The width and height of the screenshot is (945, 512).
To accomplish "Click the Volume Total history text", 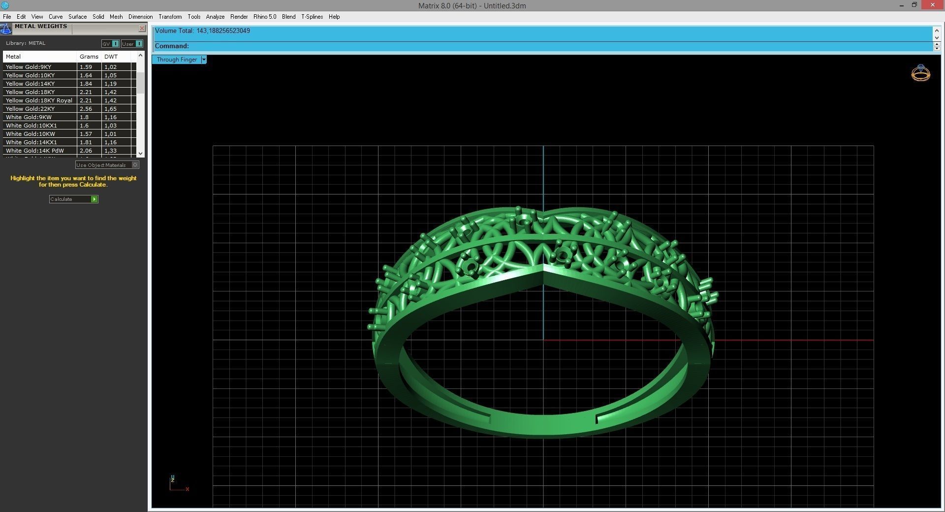I will 202,31.
